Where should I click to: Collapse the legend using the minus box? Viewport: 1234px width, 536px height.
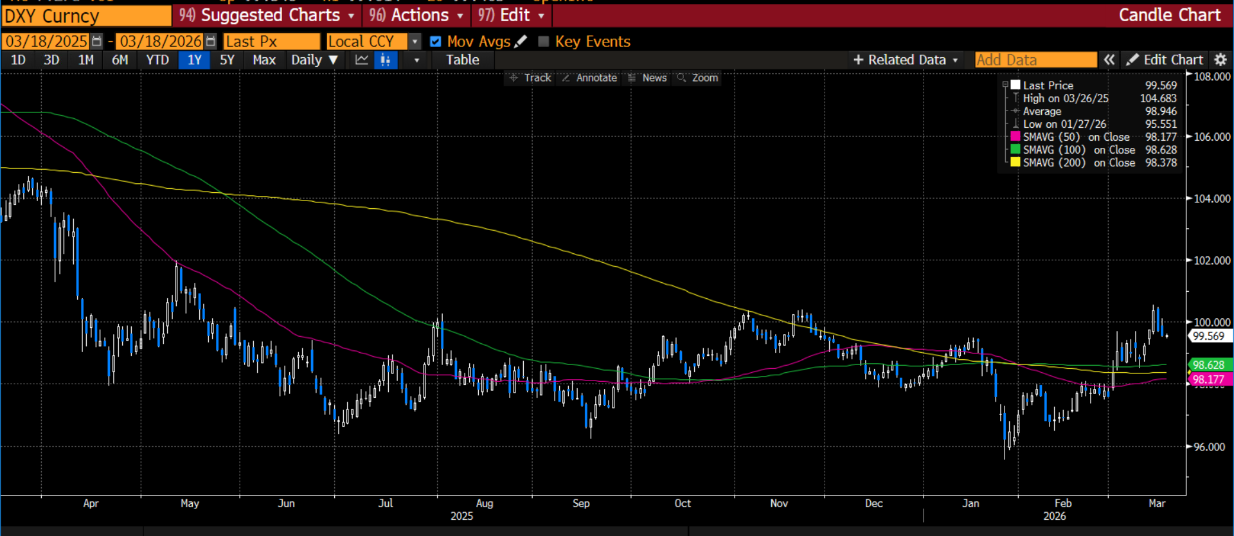(1005, 85)
